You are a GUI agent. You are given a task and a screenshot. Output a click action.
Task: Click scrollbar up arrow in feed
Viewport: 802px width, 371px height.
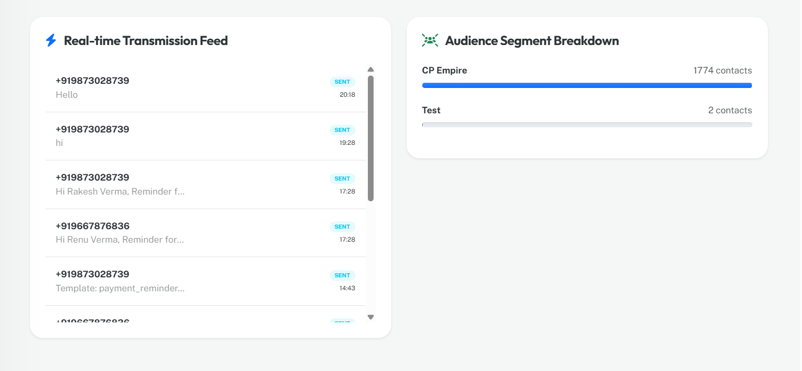pyautogui.click(x=370, y=69)
